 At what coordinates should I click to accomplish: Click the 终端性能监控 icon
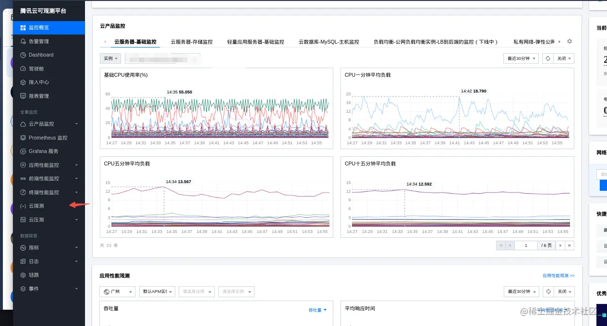[x=23, y=192]
